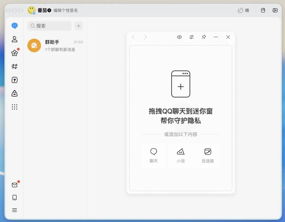The height and width of the screenshot is (222, 285).
Task: Go forward in the mini window
Action: pyautogui.click(x=145, y=37)
